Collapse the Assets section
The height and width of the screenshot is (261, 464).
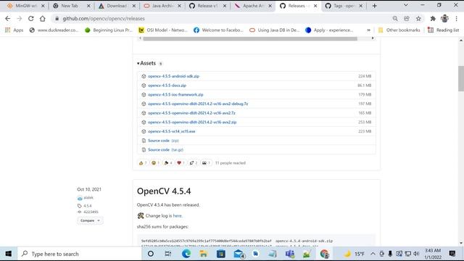146,63
